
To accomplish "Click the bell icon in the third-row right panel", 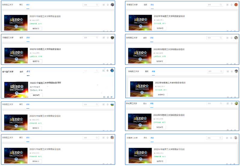I will [232, 71].
